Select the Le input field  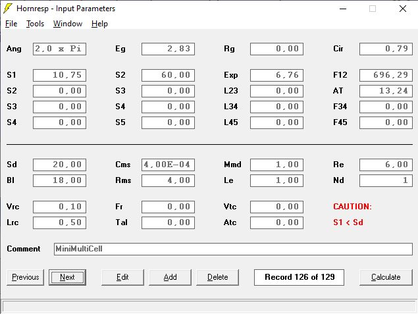tap(276, 180)
